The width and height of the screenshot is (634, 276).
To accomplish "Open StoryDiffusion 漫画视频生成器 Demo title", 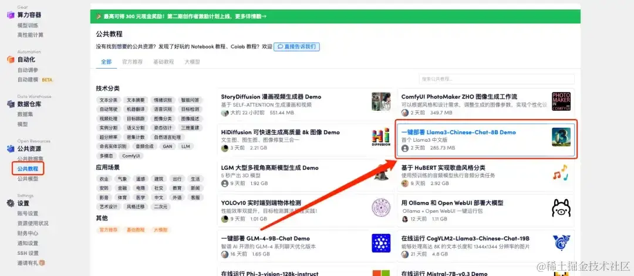I will (x=271, y=97).
